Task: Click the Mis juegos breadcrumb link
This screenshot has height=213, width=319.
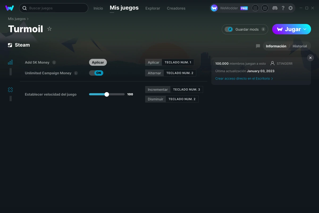Action: [17, 19]
